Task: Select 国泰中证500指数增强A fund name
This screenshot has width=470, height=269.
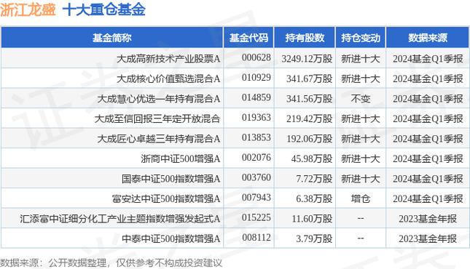Action: coord(171,179)
